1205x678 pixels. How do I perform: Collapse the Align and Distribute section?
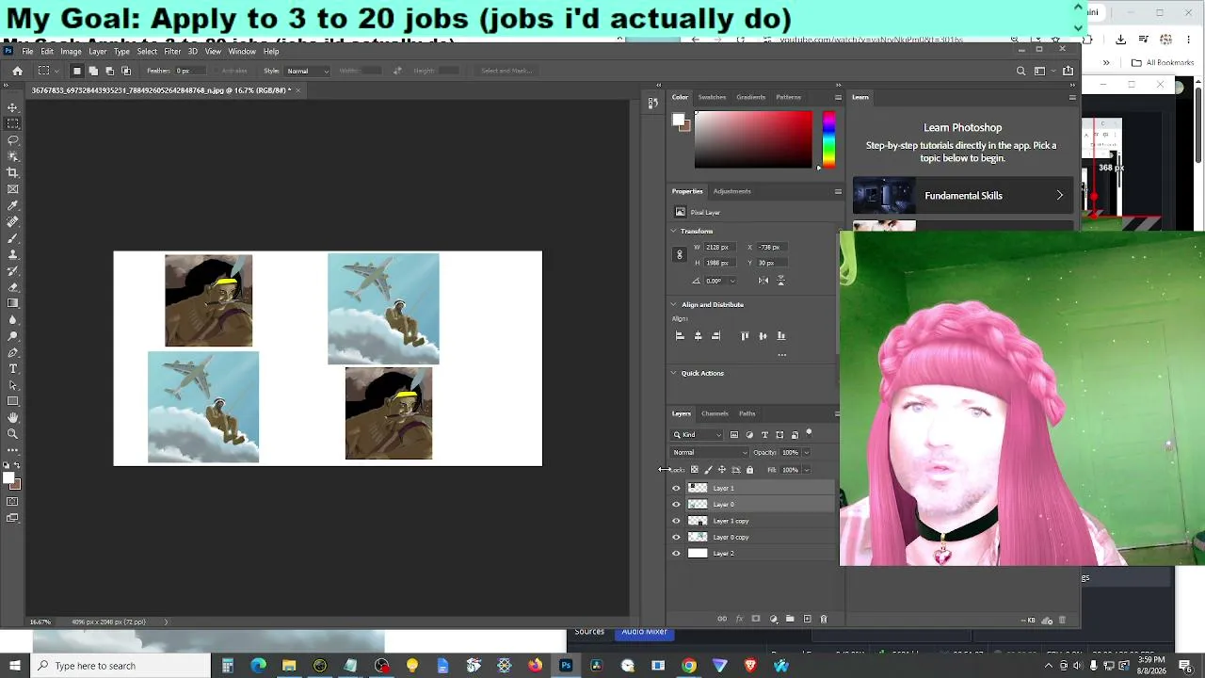(x=673, y=304)
